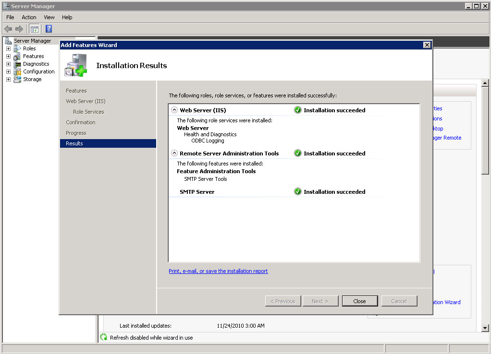Expand the Roles tree node
Viewport: 491px width, 354px height.
click(9, 49)
